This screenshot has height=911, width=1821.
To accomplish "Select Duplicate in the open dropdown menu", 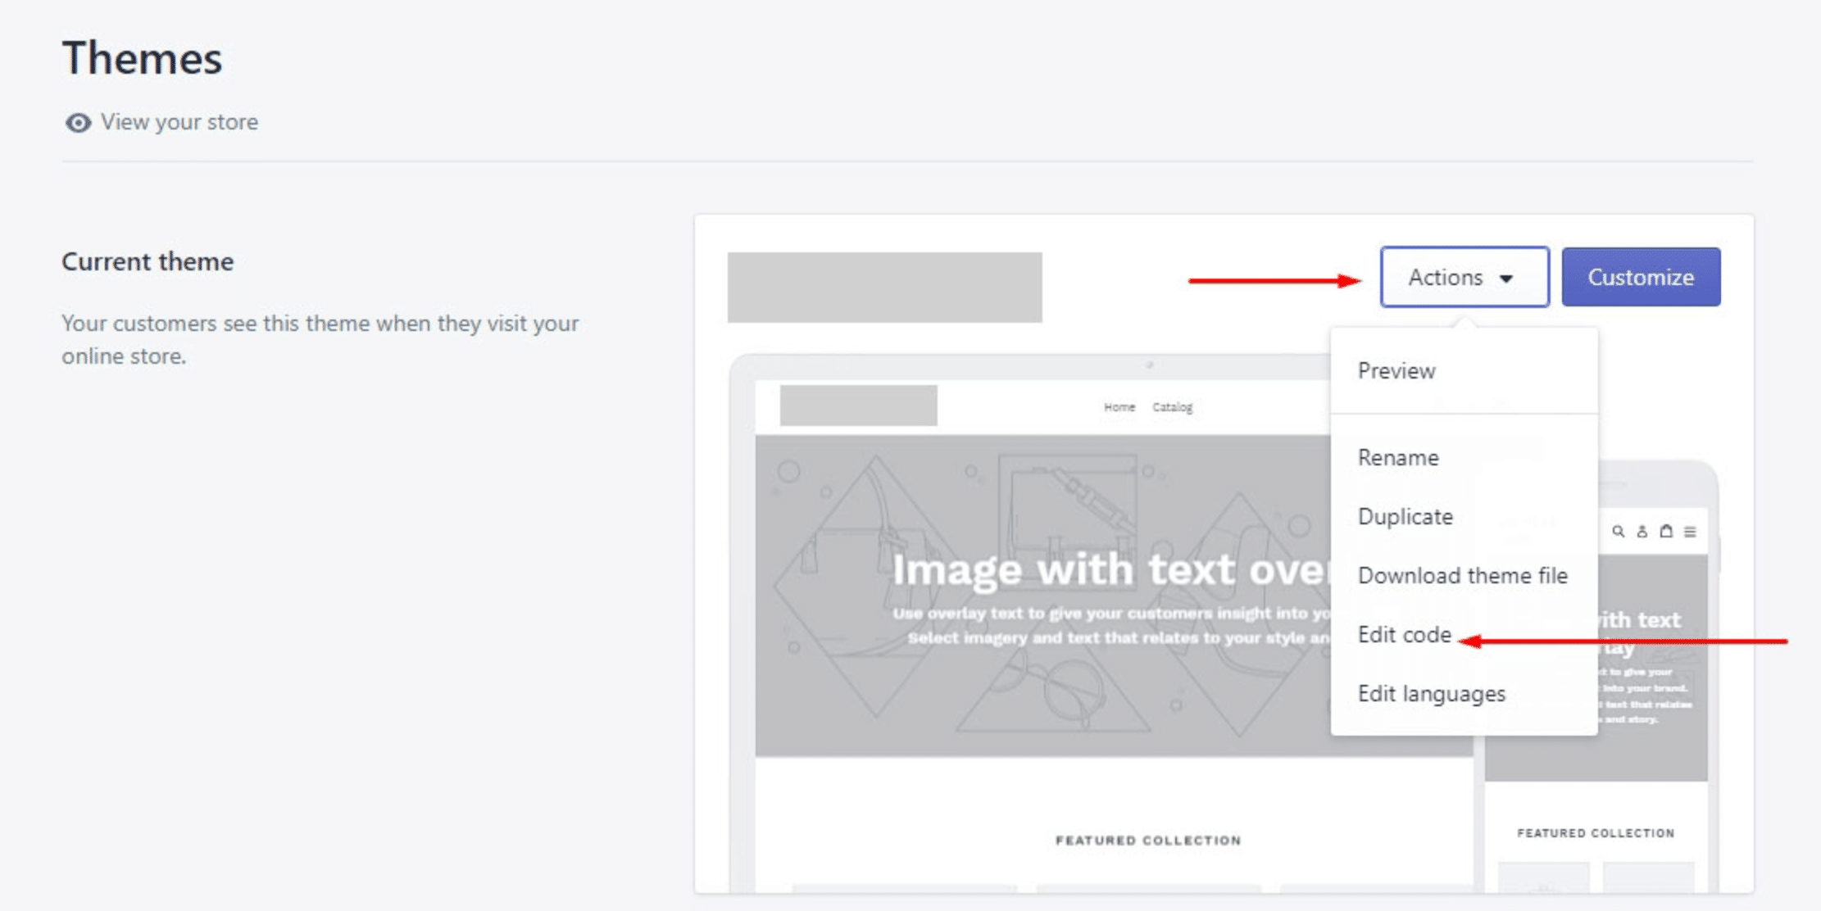I will tap(1405, 516).
